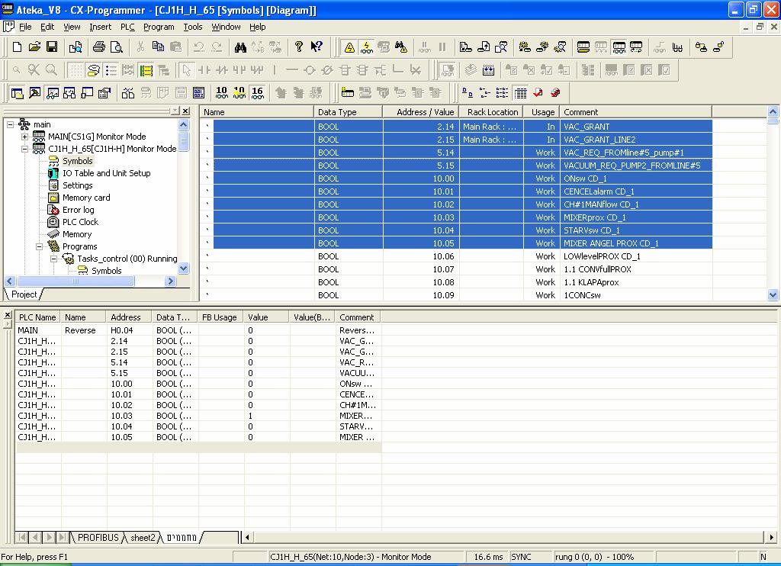Screen dimensions: 781x566
Task: Click the project tree vertical scrollbar thumb
Action: pos(183,141)
